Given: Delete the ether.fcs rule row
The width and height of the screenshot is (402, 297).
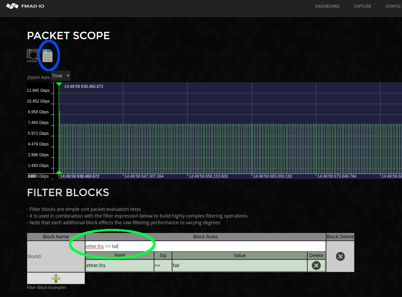Looking at the screenshot, I should coord(316,265).
